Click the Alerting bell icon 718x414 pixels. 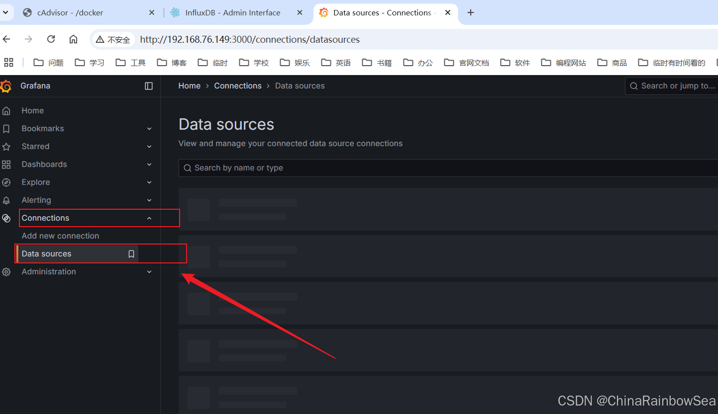coord(6,200)
